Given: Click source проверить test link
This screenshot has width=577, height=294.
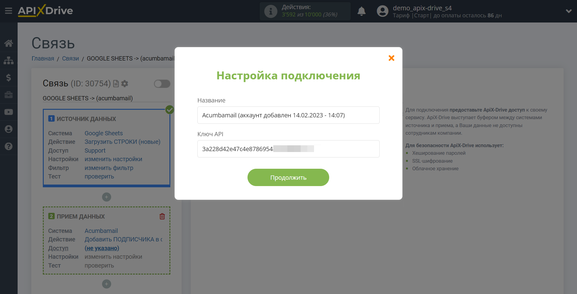Looking at the screenshot, I should pos(99,176).
